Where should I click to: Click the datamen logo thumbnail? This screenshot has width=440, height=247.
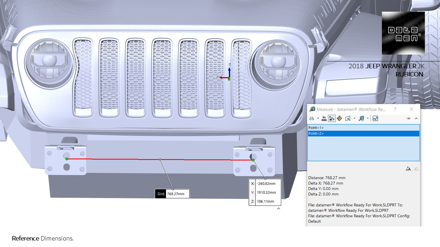403,33
